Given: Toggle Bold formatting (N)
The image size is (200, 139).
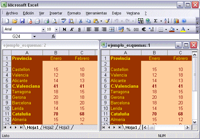Looking at the screenshot, I should pyautogui.click(x=64, y=29).
